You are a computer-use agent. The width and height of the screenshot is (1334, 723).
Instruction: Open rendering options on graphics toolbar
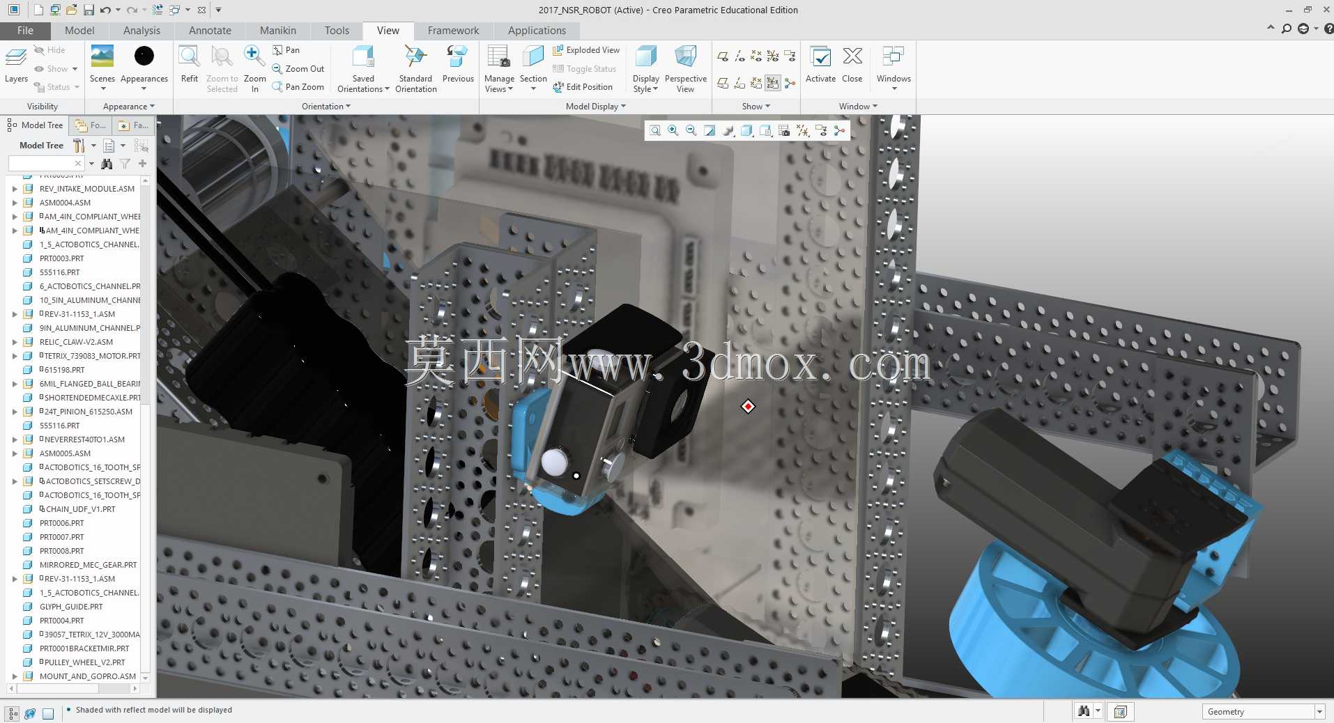728,130
